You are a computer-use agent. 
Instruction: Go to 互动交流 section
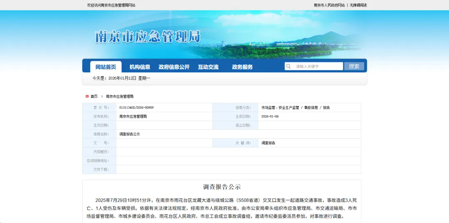coord(208,67)
